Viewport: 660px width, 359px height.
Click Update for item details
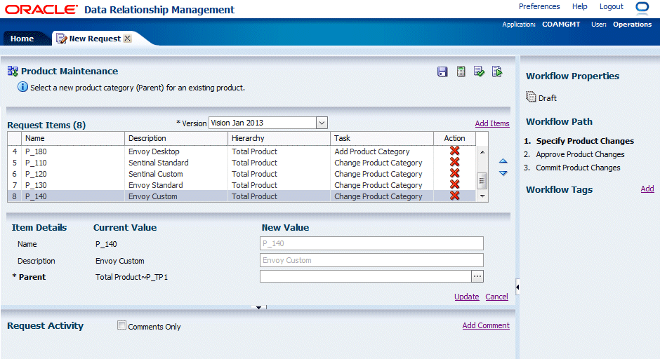466,297
